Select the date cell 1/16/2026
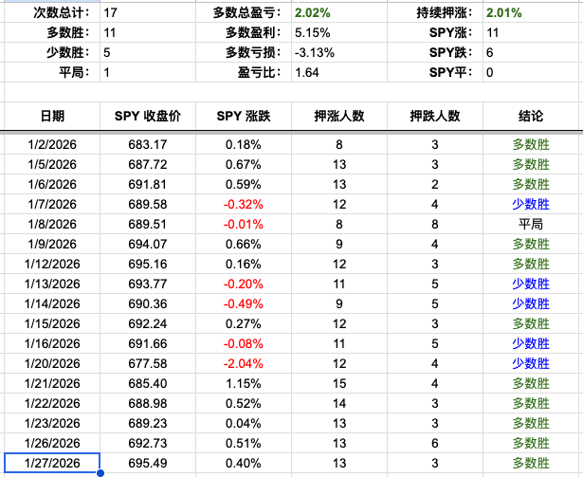Screen dimensions: 583x477 [52, 343]
